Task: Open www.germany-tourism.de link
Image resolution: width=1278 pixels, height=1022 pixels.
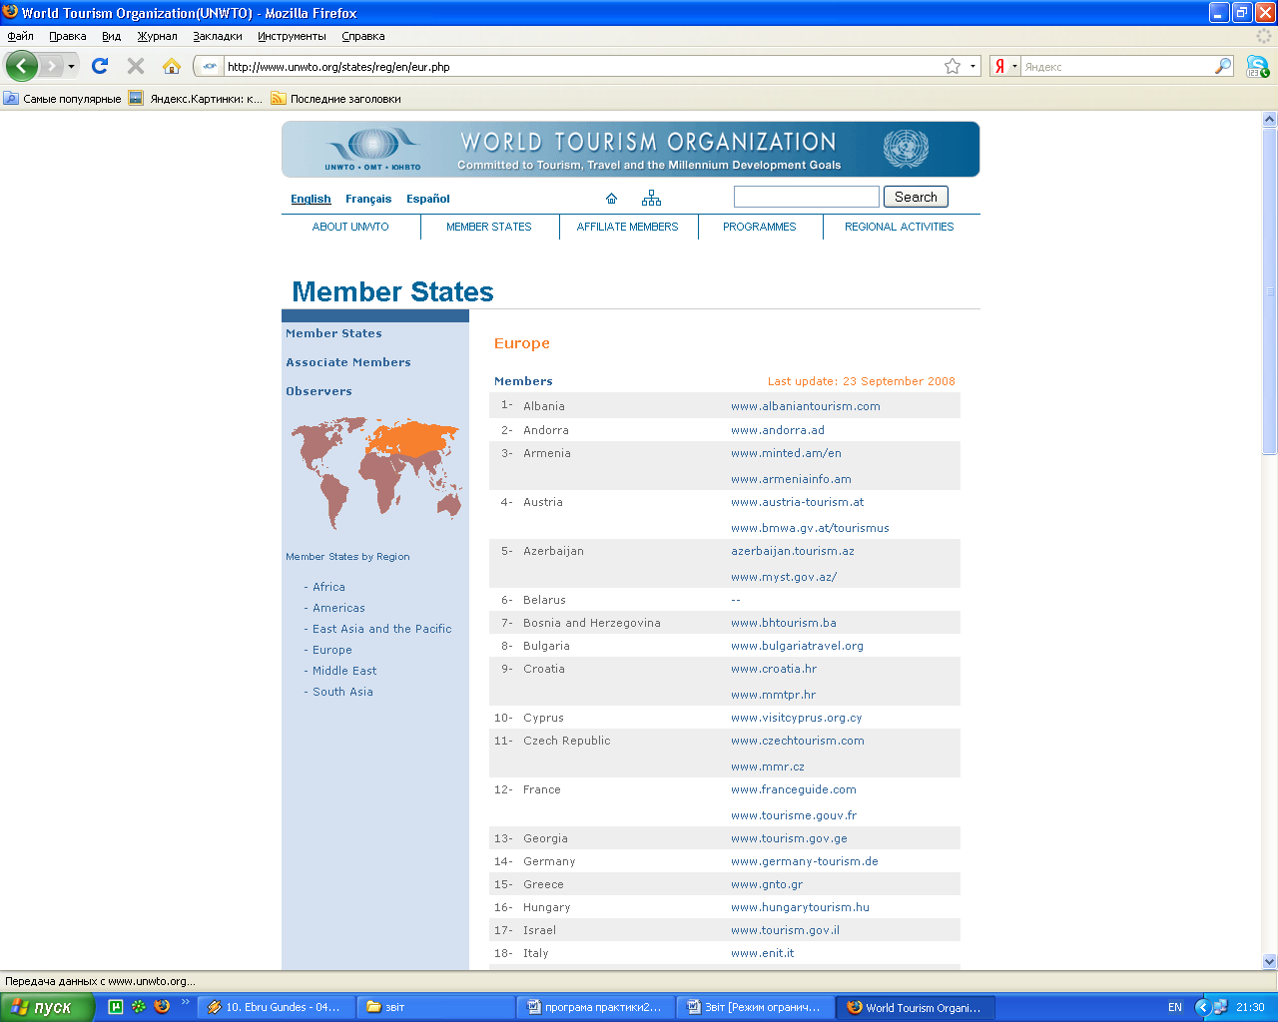Action: [x=805, y=861]
